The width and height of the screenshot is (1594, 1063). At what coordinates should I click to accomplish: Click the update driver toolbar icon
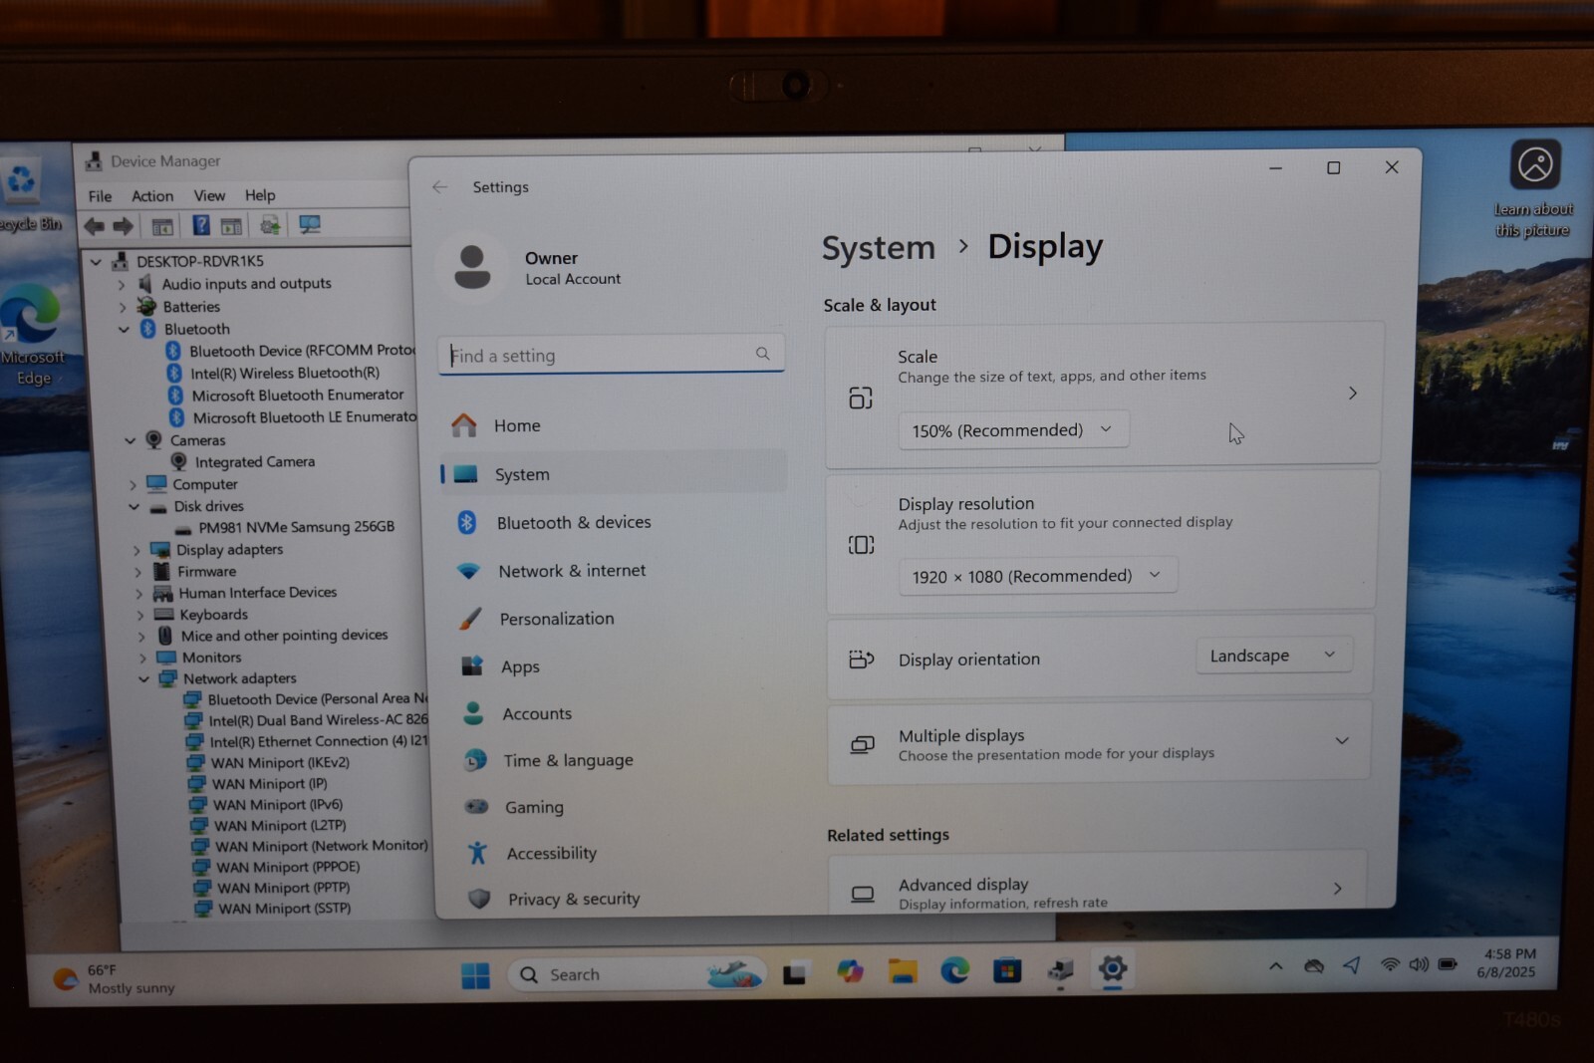coord(270,225)
